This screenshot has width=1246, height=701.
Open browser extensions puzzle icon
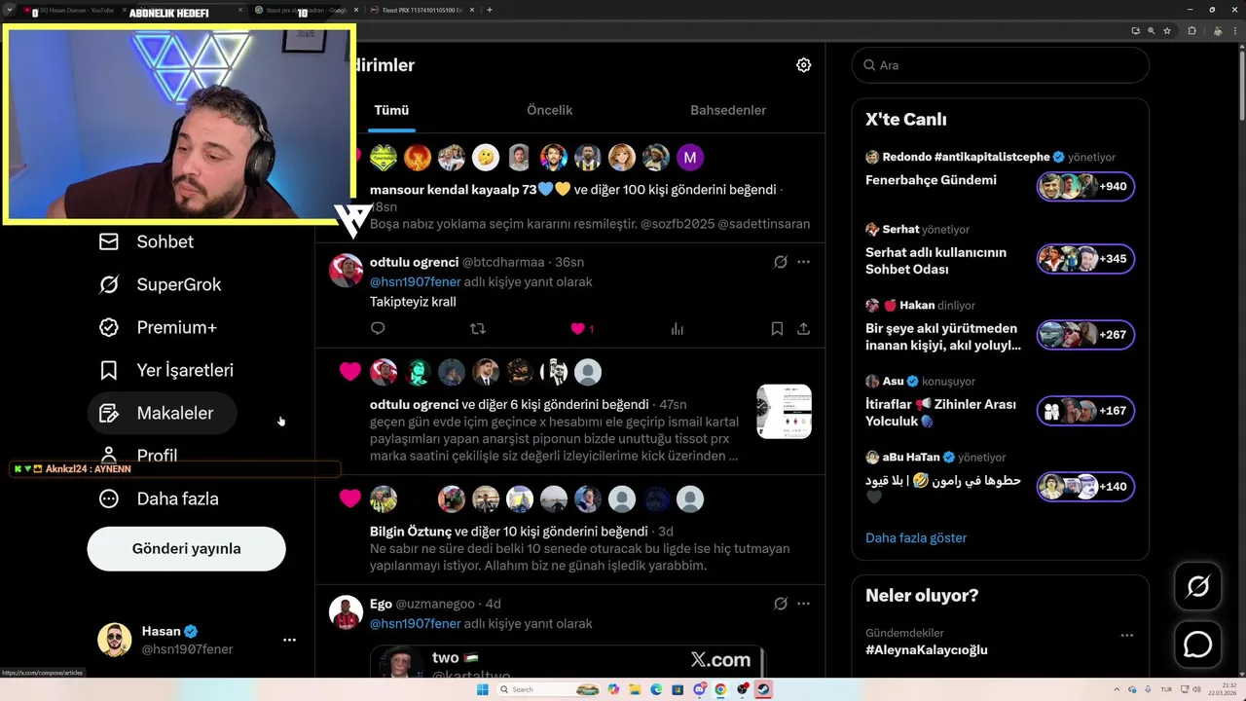1191,30
